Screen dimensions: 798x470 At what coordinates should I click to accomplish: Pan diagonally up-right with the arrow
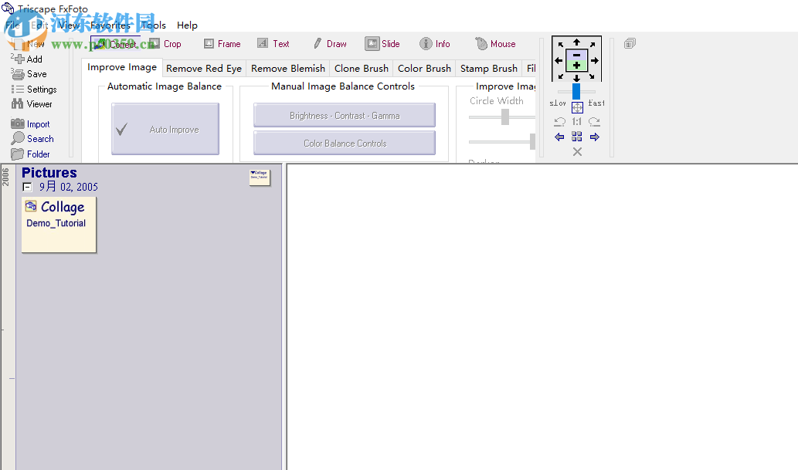[x=593, y=44]
